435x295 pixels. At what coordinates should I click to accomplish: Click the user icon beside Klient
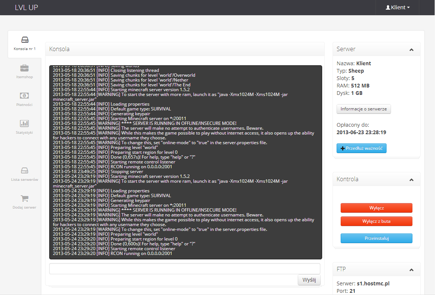pos(388,7)
